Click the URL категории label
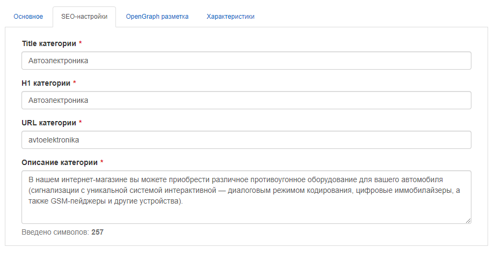Viewport: 494px width, 255px height. tap(49, 123)
